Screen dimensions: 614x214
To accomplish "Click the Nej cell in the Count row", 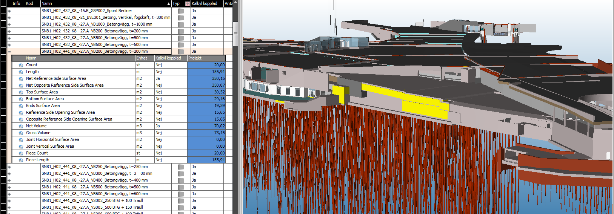I will [171, 65].
